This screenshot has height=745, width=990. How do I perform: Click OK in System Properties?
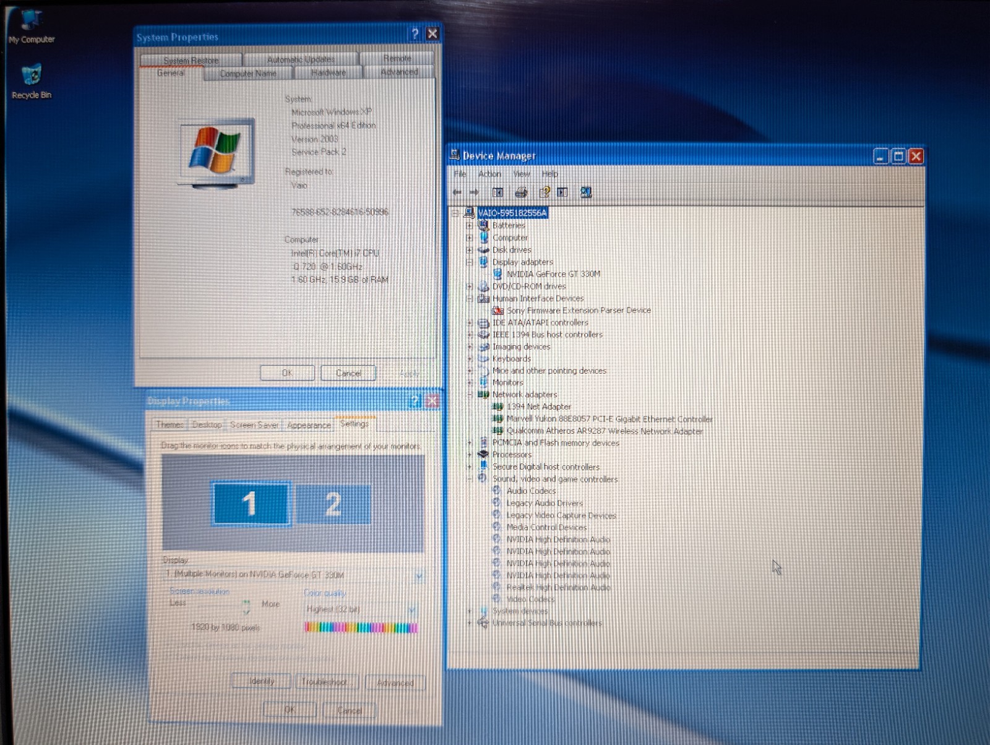click(x=287, y=373)
